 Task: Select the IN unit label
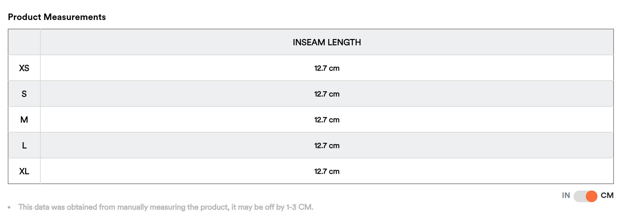pyautogui.click(x=566, y=195)
